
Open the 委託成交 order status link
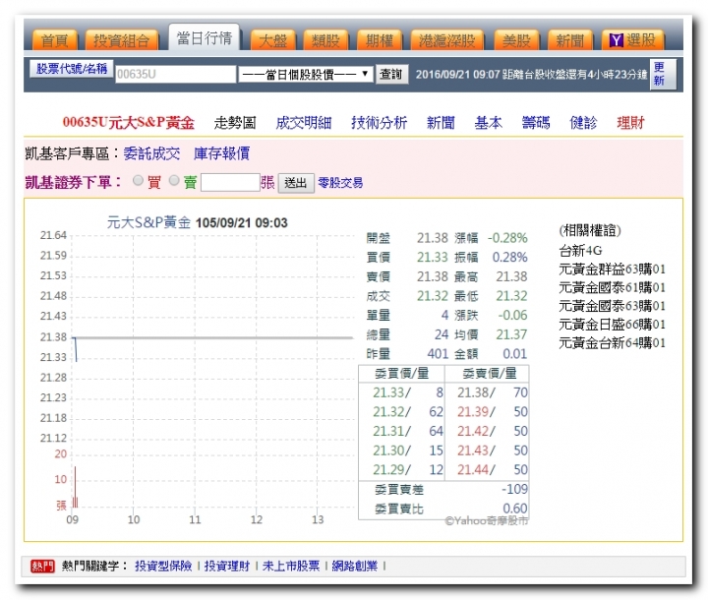pos(151,153)
